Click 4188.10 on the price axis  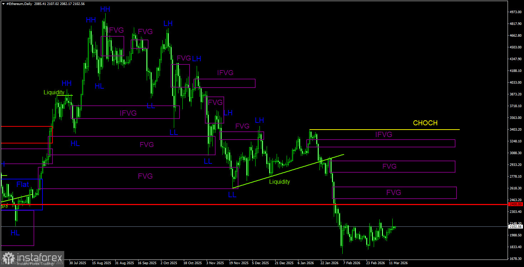pyautogui.click(x=515, y=71)
